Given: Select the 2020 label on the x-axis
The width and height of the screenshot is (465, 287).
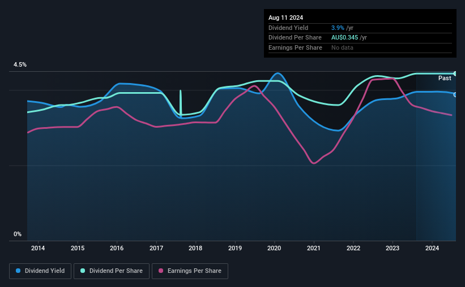Looking at the screenshot, I should pos(274,247).
